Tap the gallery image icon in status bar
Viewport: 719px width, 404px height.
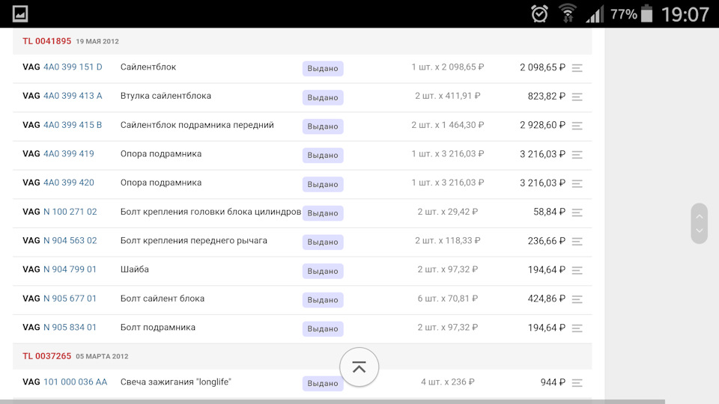point(20,13)
